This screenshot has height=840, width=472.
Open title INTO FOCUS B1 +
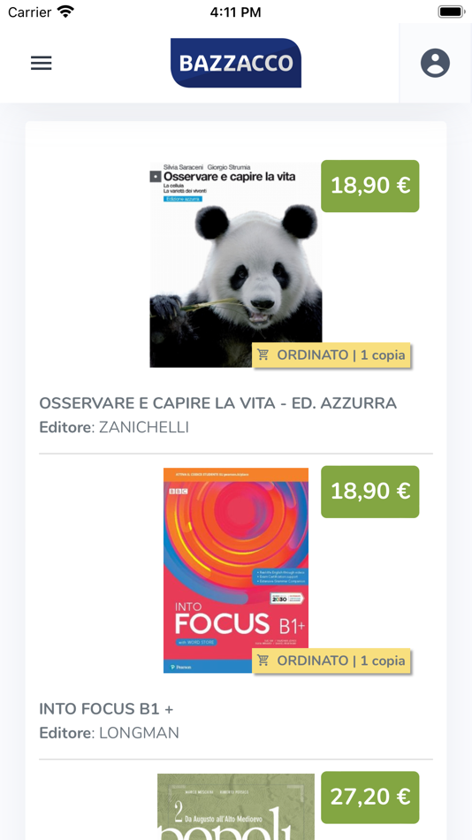click(106, 709)
